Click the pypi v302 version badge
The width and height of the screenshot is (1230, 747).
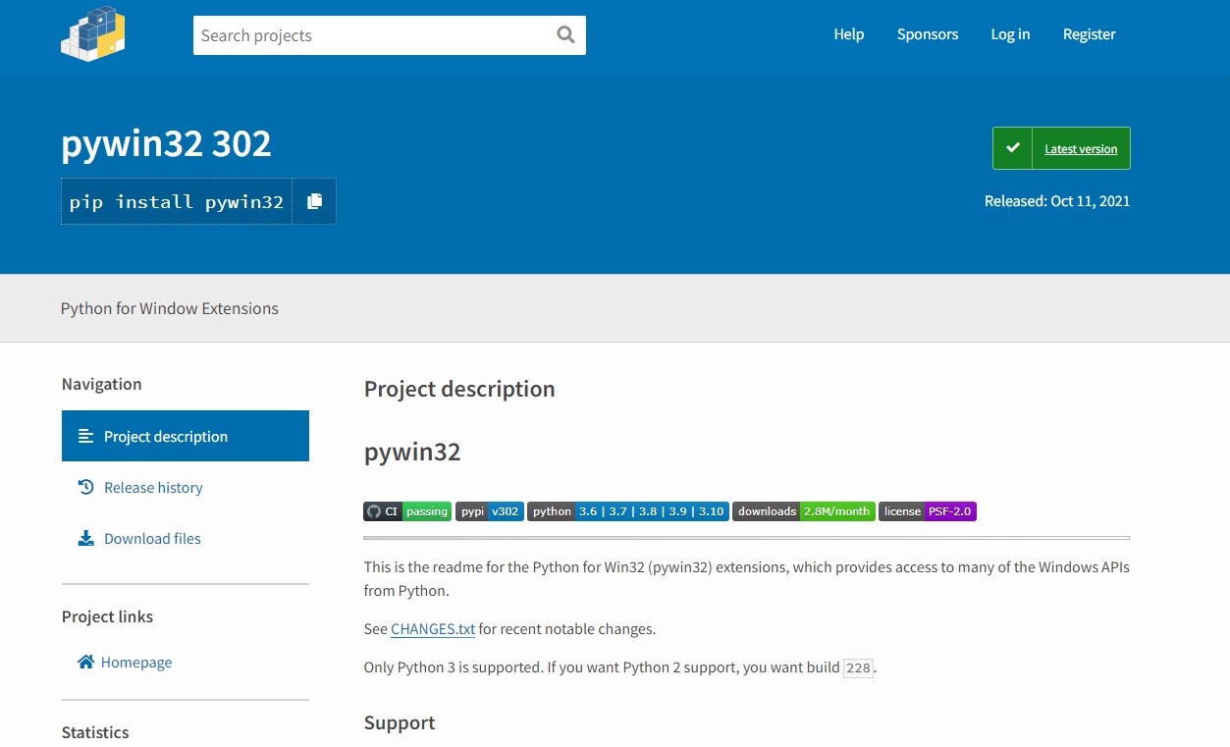489,510
